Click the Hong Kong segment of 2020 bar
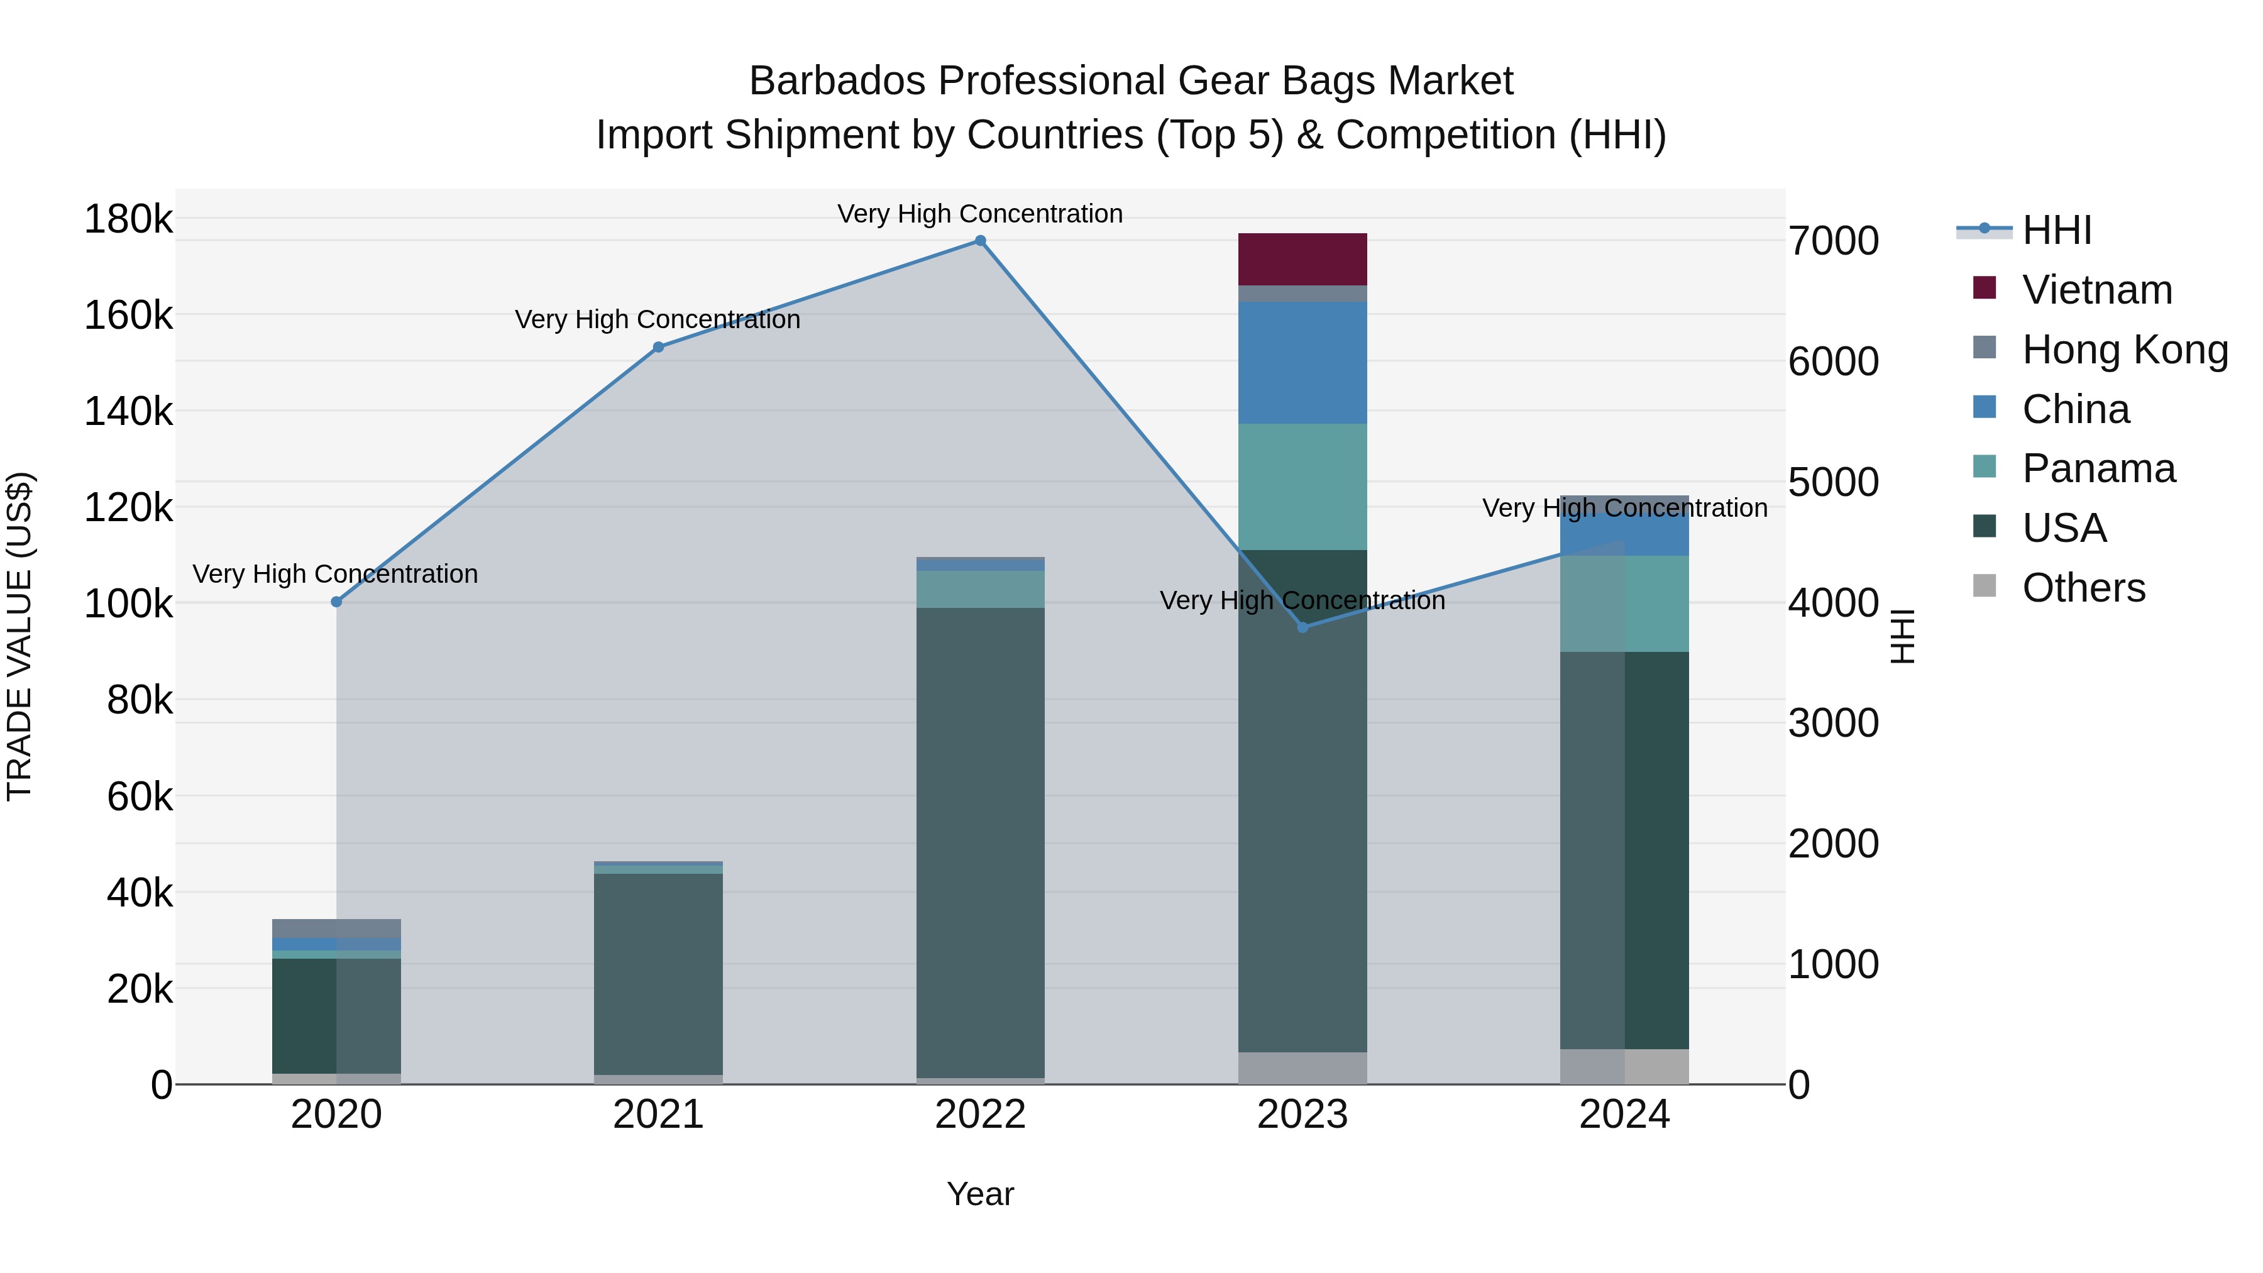Screen dimensions: 2263x1273 point(336,929)
